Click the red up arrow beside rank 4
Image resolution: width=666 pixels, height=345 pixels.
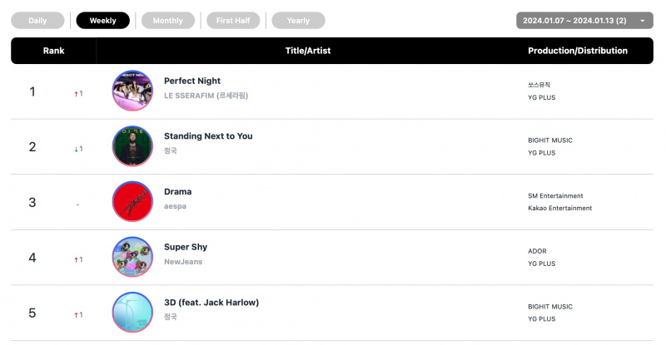[x=76, y=259]
